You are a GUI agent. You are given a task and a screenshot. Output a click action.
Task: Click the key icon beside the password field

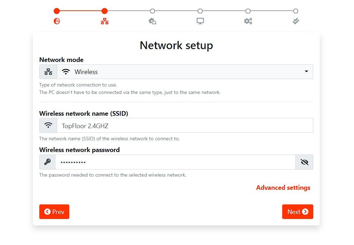[48, 162]
